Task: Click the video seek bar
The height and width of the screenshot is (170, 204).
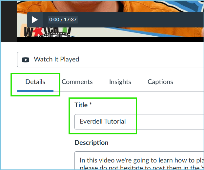Action: [140, 20]
